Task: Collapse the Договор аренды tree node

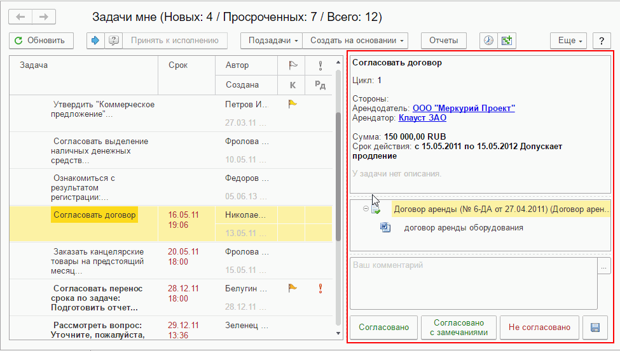Action: (366, 209)
